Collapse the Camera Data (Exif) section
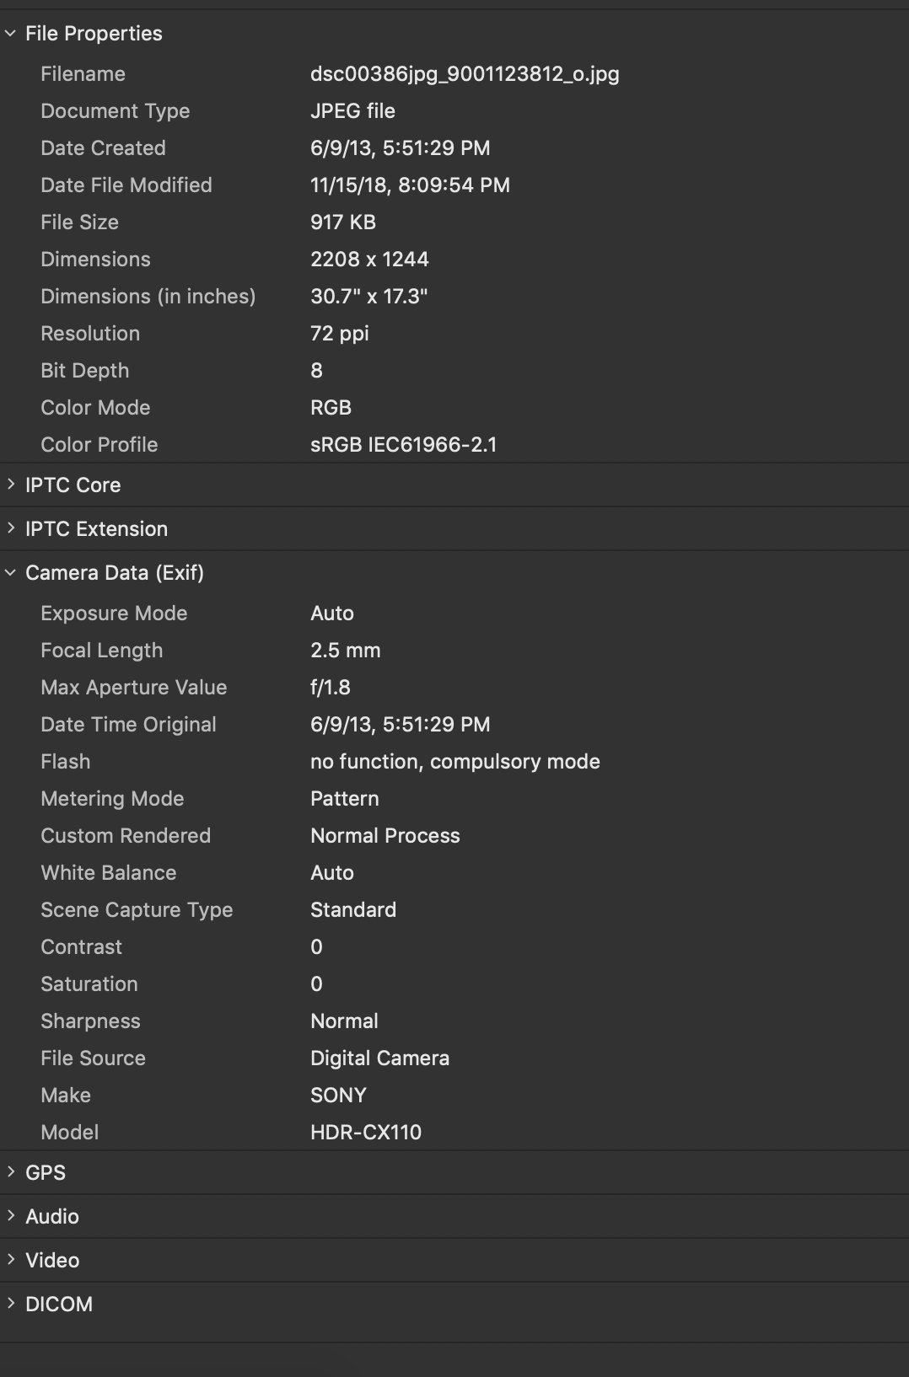 11,573
